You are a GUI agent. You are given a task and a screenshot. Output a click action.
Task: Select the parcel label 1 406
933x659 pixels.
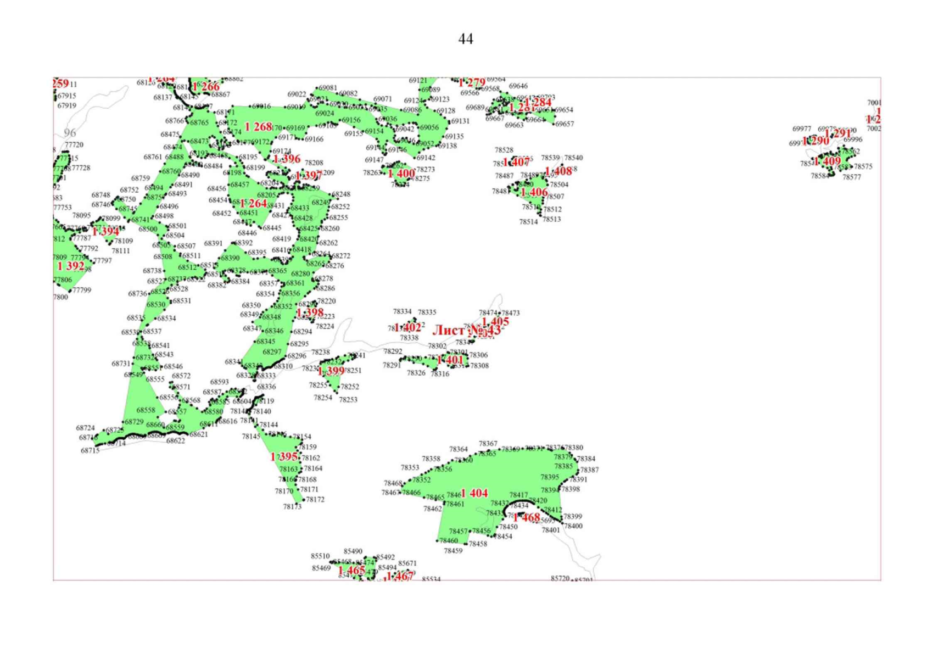pyautogui.click(x=534, y=192)
